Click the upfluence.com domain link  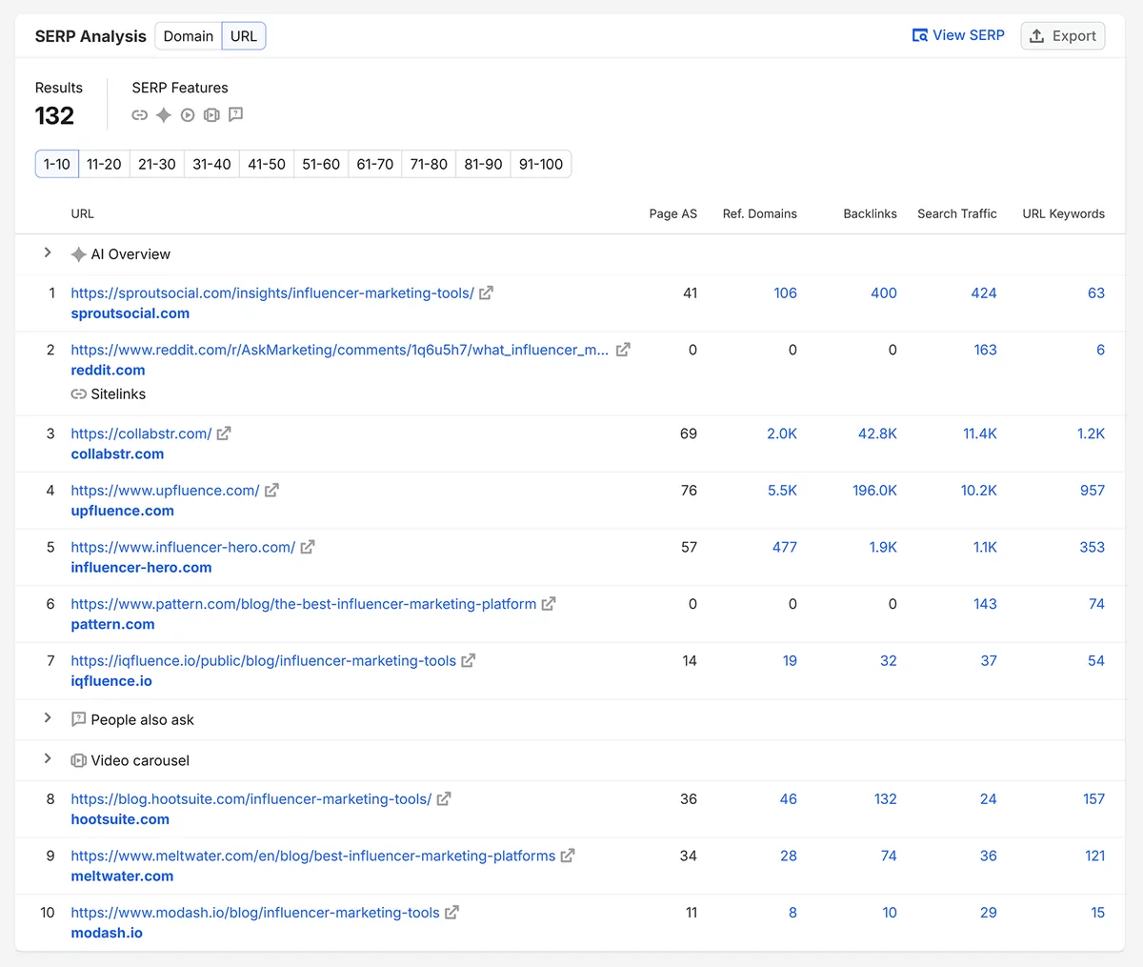pyautogui.click(x=122, y=511)
